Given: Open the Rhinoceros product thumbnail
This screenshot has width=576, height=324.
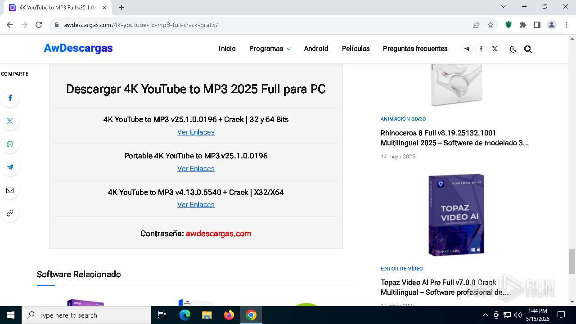Looking at the screenshot, I should coord(456,85).
